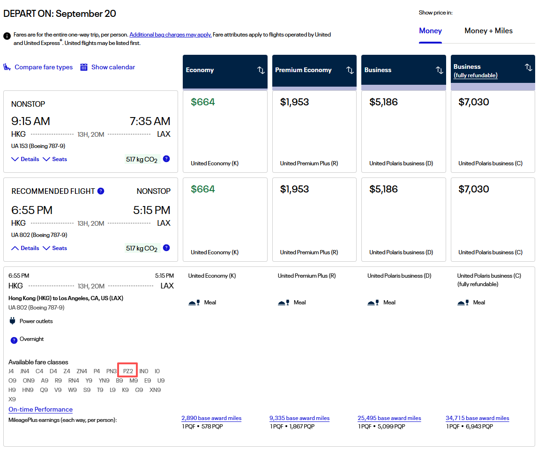The width and height of the screenshot is (545, 450).
Task: Open 34,715 base award miles link
Action: click(477, 418)
